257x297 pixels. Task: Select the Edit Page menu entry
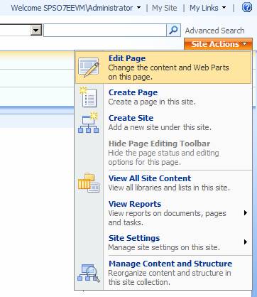pos(163,67)
